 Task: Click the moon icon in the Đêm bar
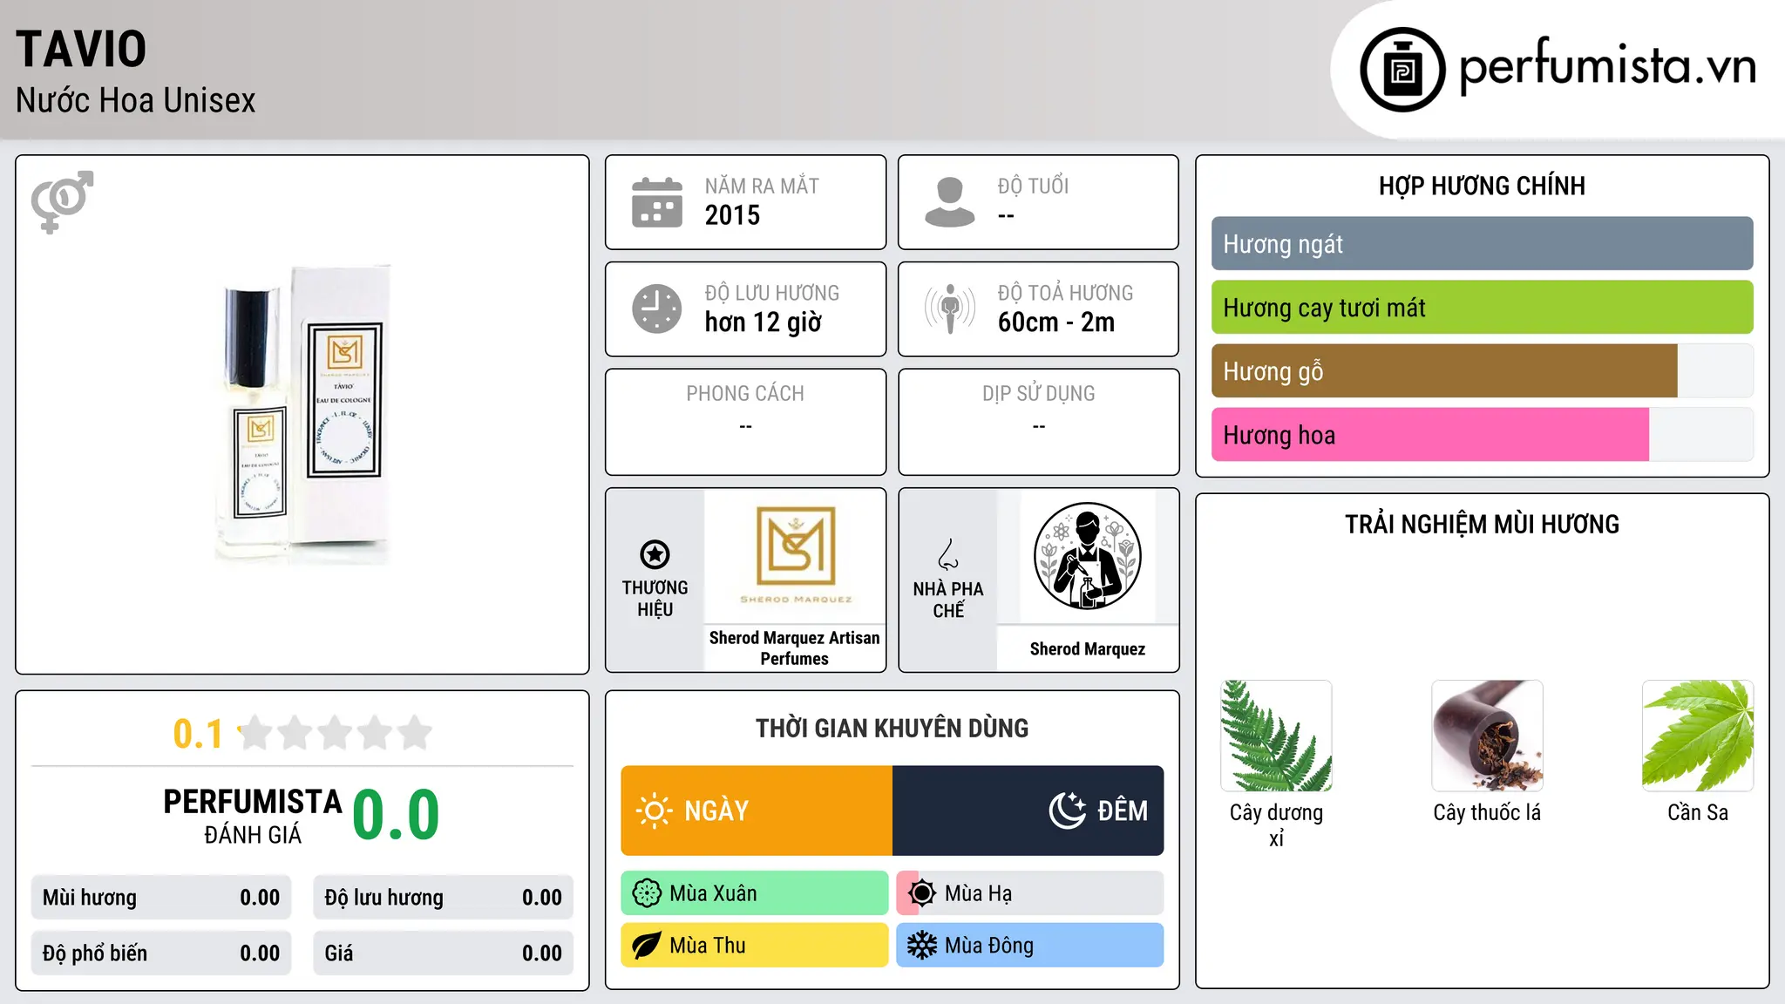1068,811
